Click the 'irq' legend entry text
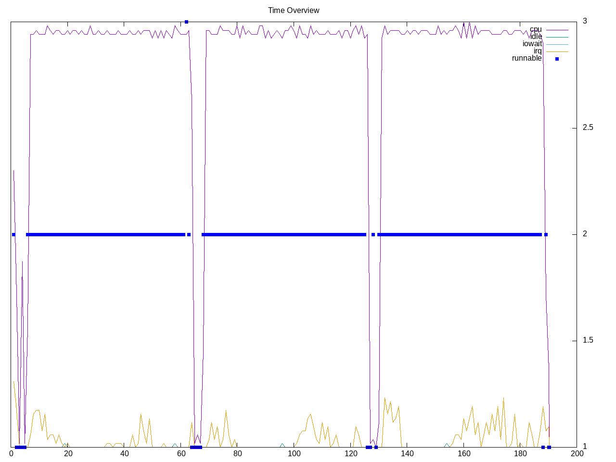 [538, 51]
